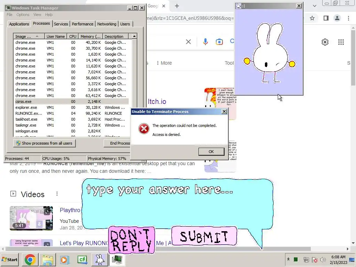
Task: Open the File menu in Task Manager
Action: click(9, 15)
